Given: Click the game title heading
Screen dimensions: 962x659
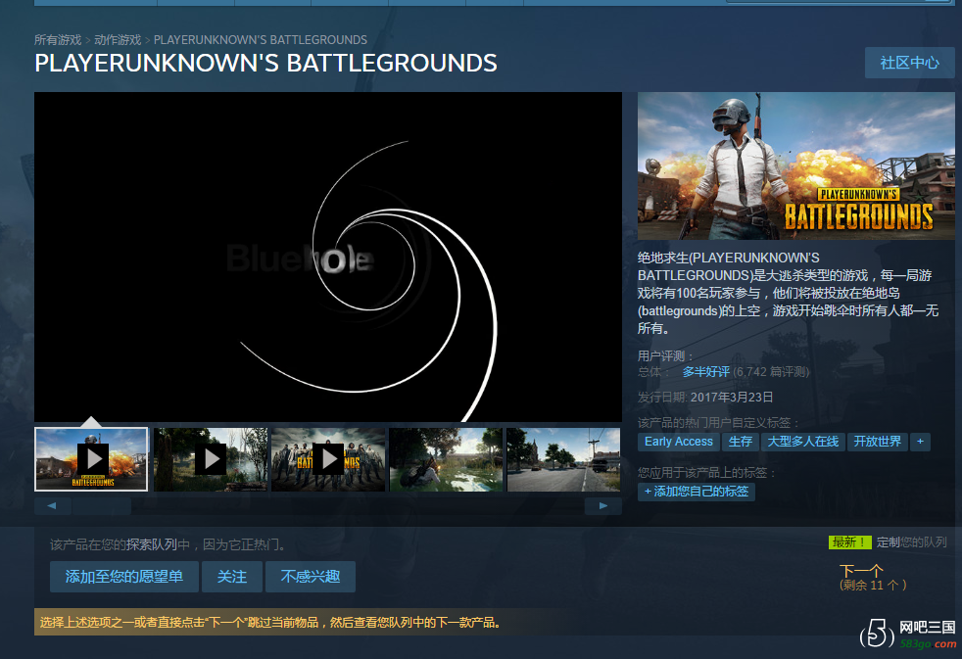Looking at the screenshot, I should (265, 63).
